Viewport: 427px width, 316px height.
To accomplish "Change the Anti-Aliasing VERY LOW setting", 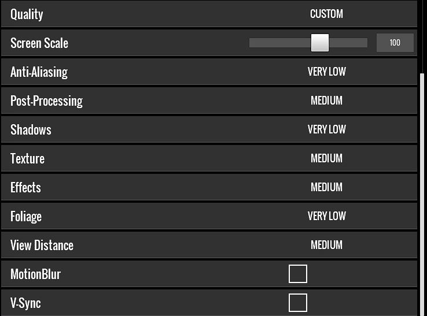I will click(x=326, y=72).
